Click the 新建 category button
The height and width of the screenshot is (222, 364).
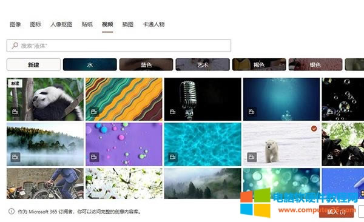[33, 64]
